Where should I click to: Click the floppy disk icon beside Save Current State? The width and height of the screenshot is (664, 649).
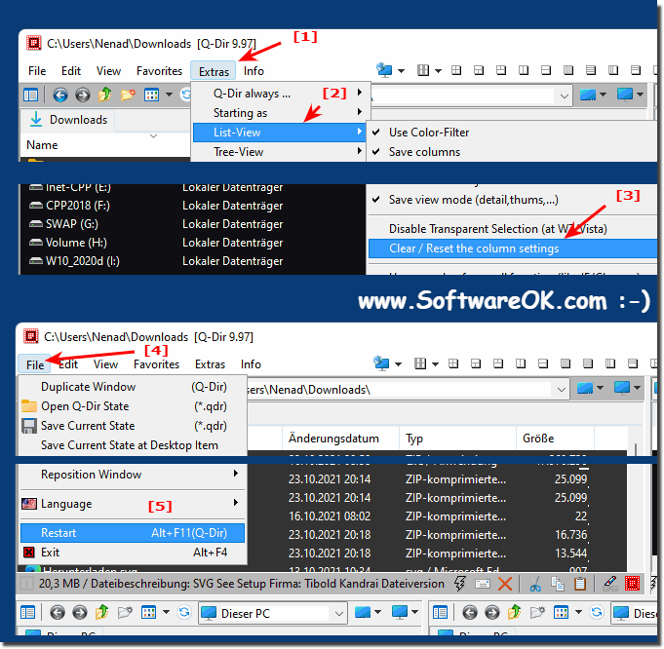pyautogui.click(x=29, y=426)
